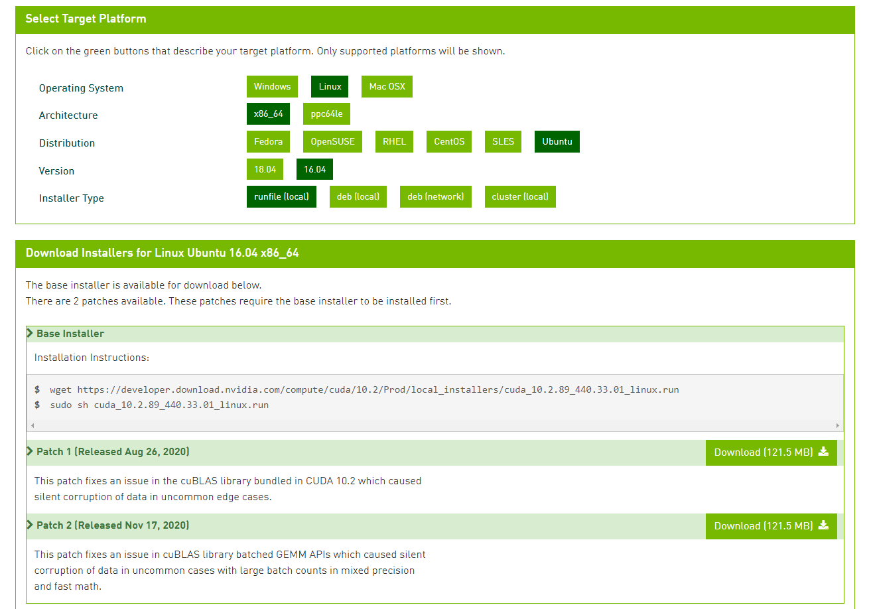The width and height of the screenshot is (869, 609).
Task: Choose the OpenSUSE distribution
Action: pos(332,141)
